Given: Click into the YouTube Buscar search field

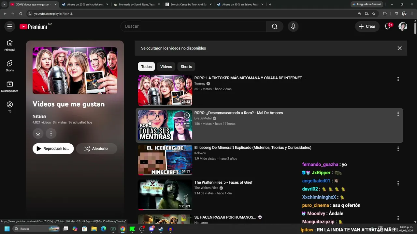Looking at the screenshot, I should coord(194,26).
